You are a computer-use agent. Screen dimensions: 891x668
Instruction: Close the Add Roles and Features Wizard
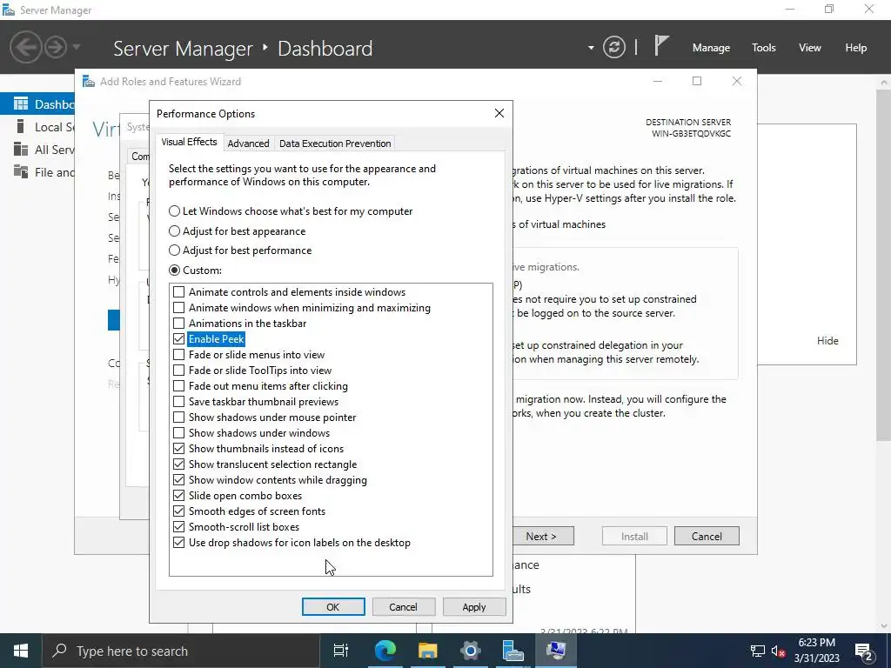click(x=737, y=81)
